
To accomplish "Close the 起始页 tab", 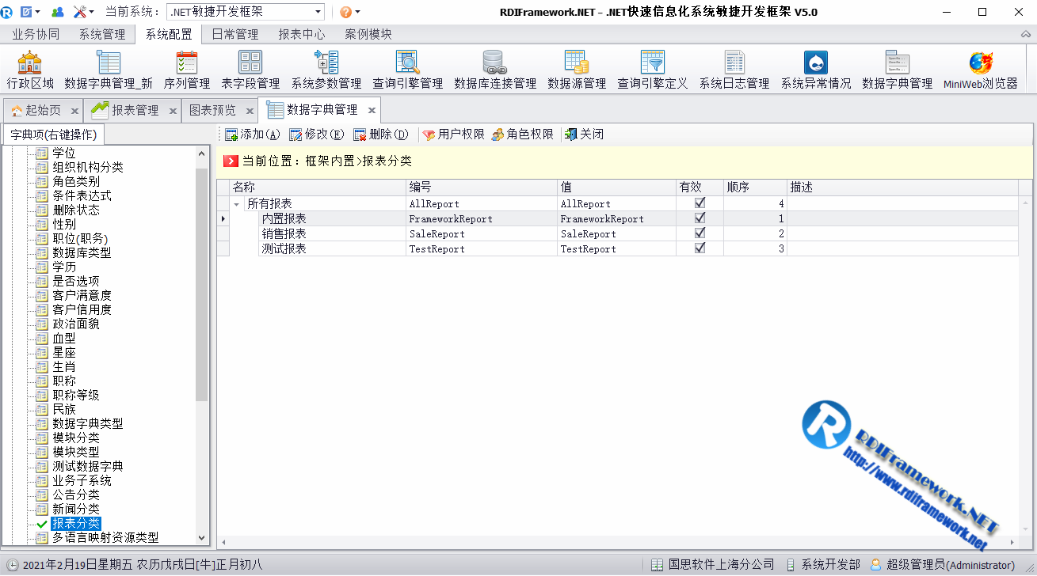I will 74,111.
